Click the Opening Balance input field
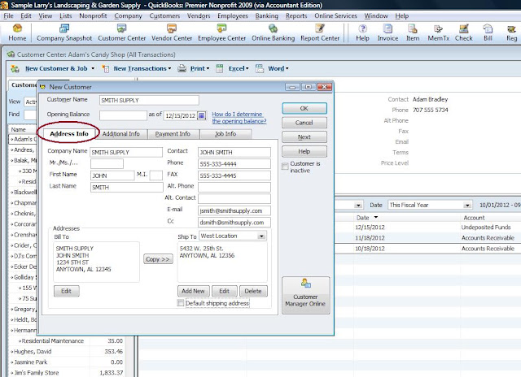Image resolution: width=521 pixels, height=377 pixels. pyautogui.click(x=123, y=115)
